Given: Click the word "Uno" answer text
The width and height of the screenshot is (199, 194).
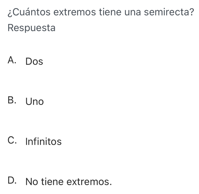Looking at the screenshot, I should pos(35,102).
